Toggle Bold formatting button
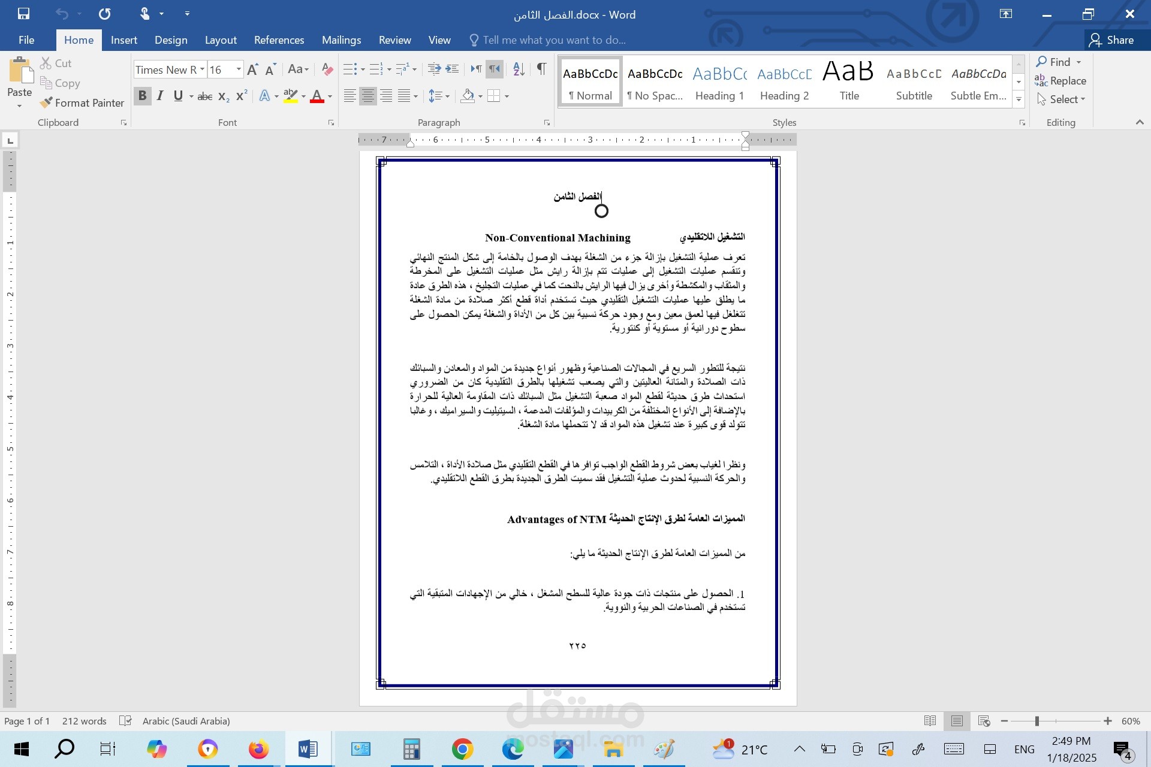The image size is (1151, 767). tap(142, 96)
